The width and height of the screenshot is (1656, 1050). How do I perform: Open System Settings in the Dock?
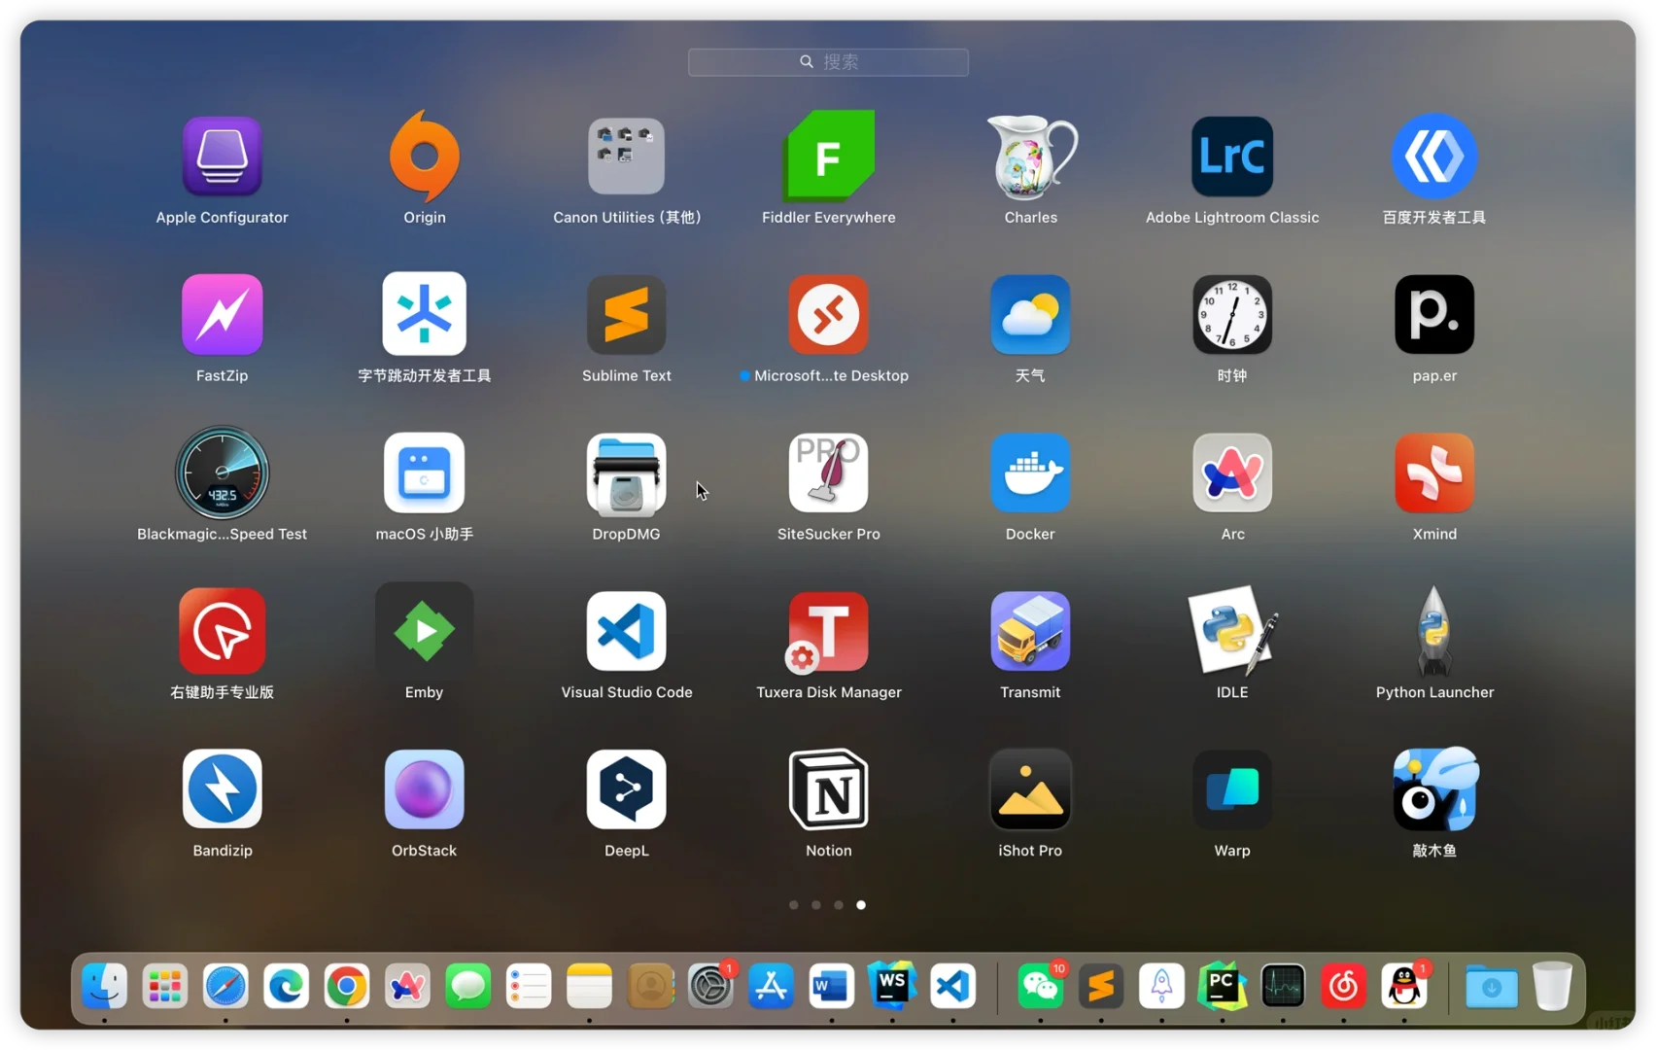pyautogui.click(x=710, y=987)
